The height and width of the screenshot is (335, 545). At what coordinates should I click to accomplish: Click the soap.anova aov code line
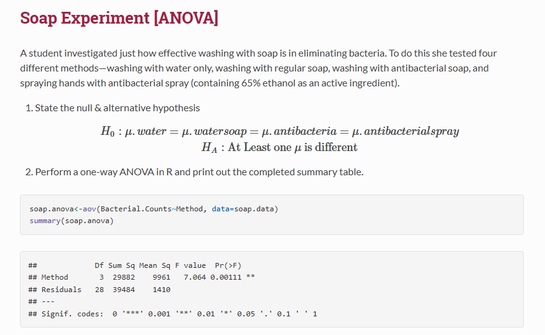(154, 209)
